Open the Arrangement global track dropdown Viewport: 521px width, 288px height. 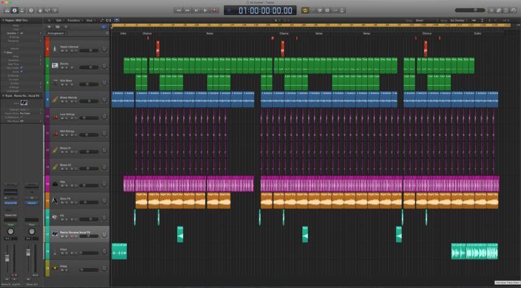pos(57,33)
